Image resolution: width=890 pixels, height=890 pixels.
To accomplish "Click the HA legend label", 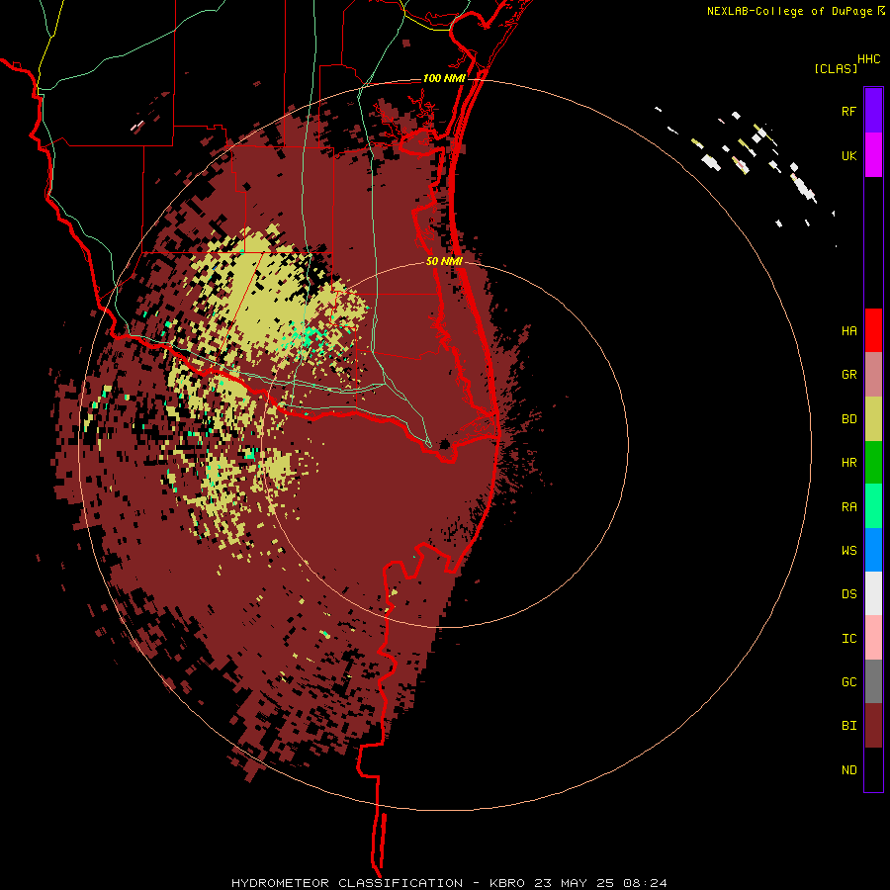I will click(x=848, y=331).
